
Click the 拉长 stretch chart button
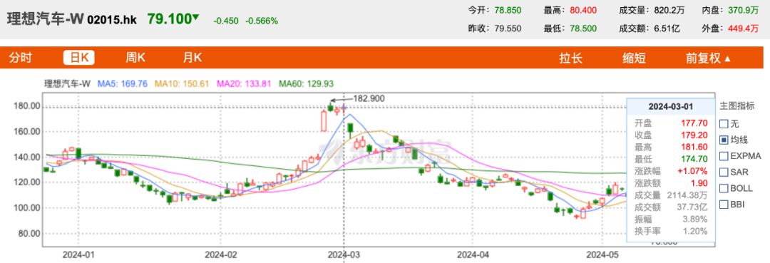(570, 58)
